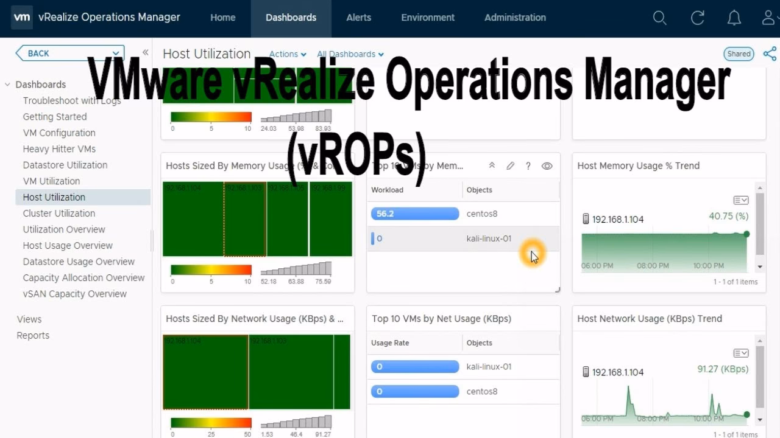Open notifications via the bell icon
780x438 pixels.
pos(734,18)
